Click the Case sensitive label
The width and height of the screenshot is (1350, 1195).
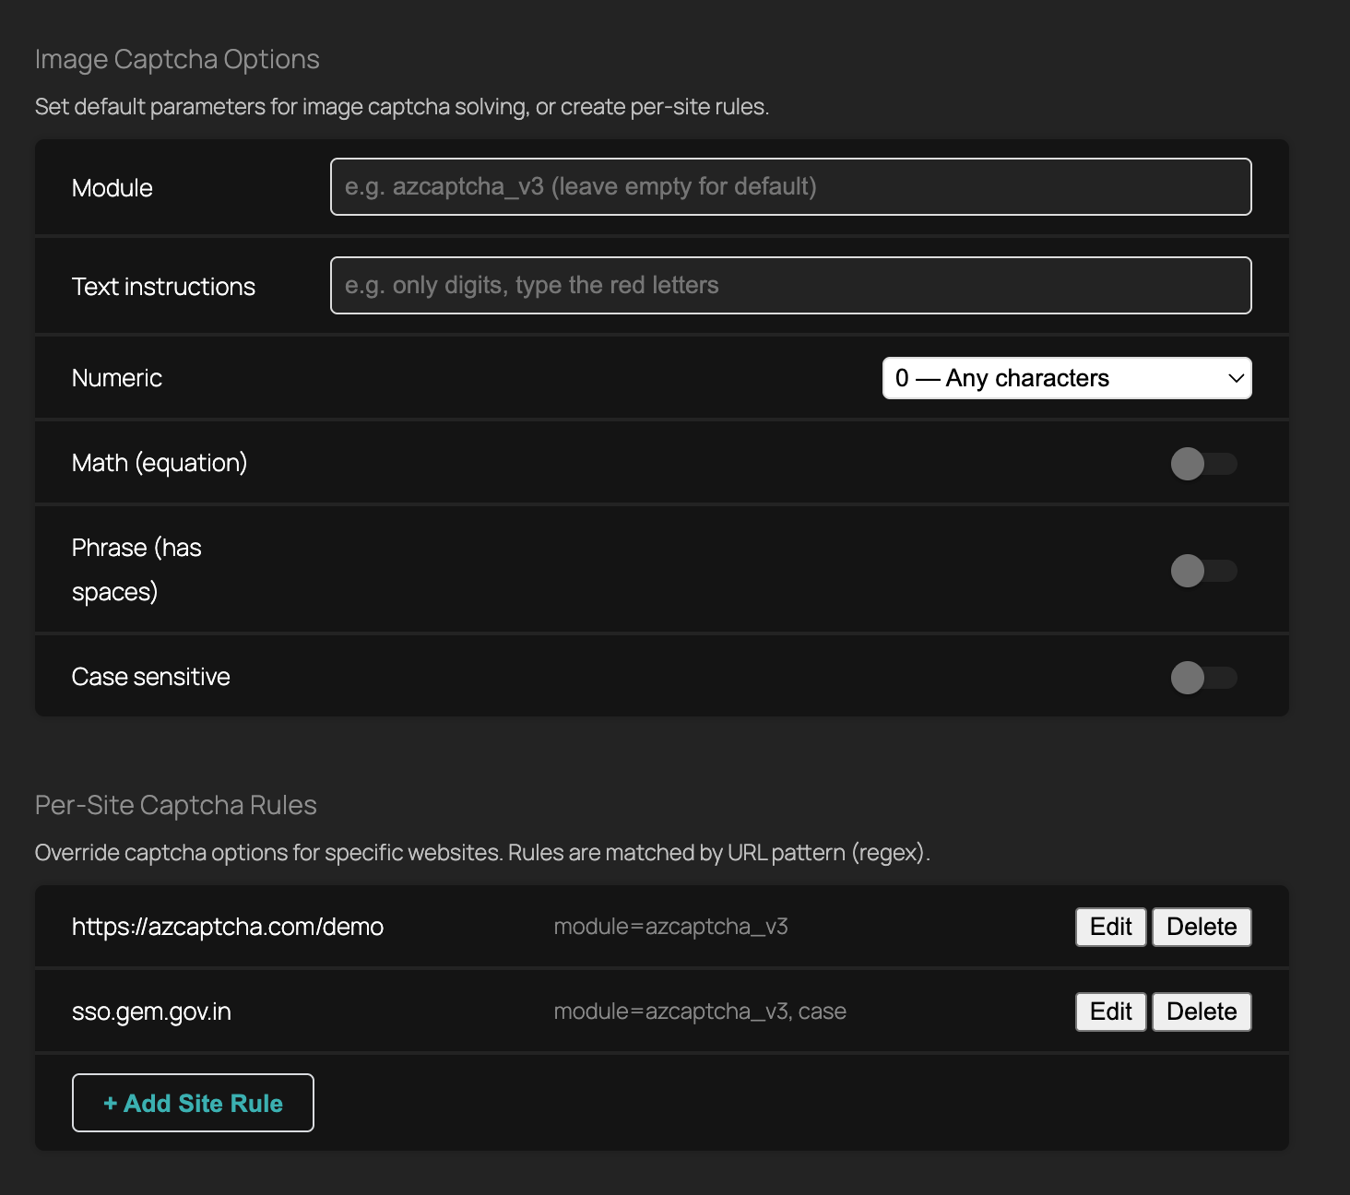point(151,677)
